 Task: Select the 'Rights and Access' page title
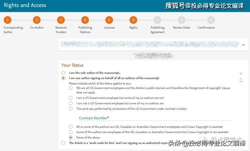click(x=25, y=5)
